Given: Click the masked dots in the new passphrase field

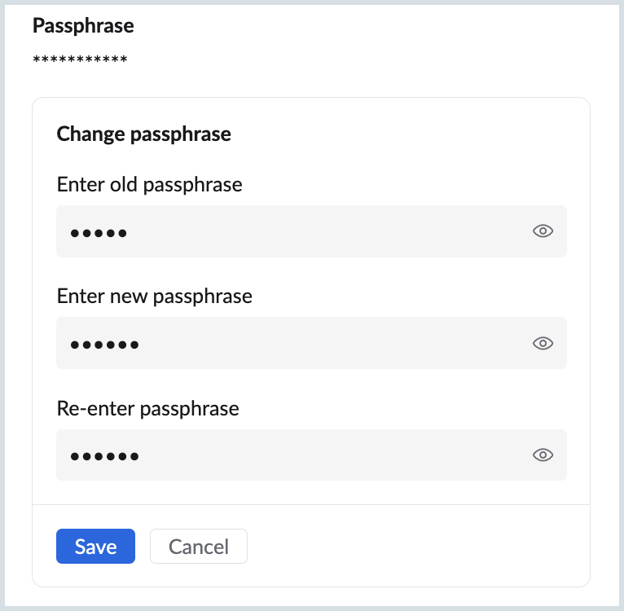Looking at the screenshot, I should point(104,345).
